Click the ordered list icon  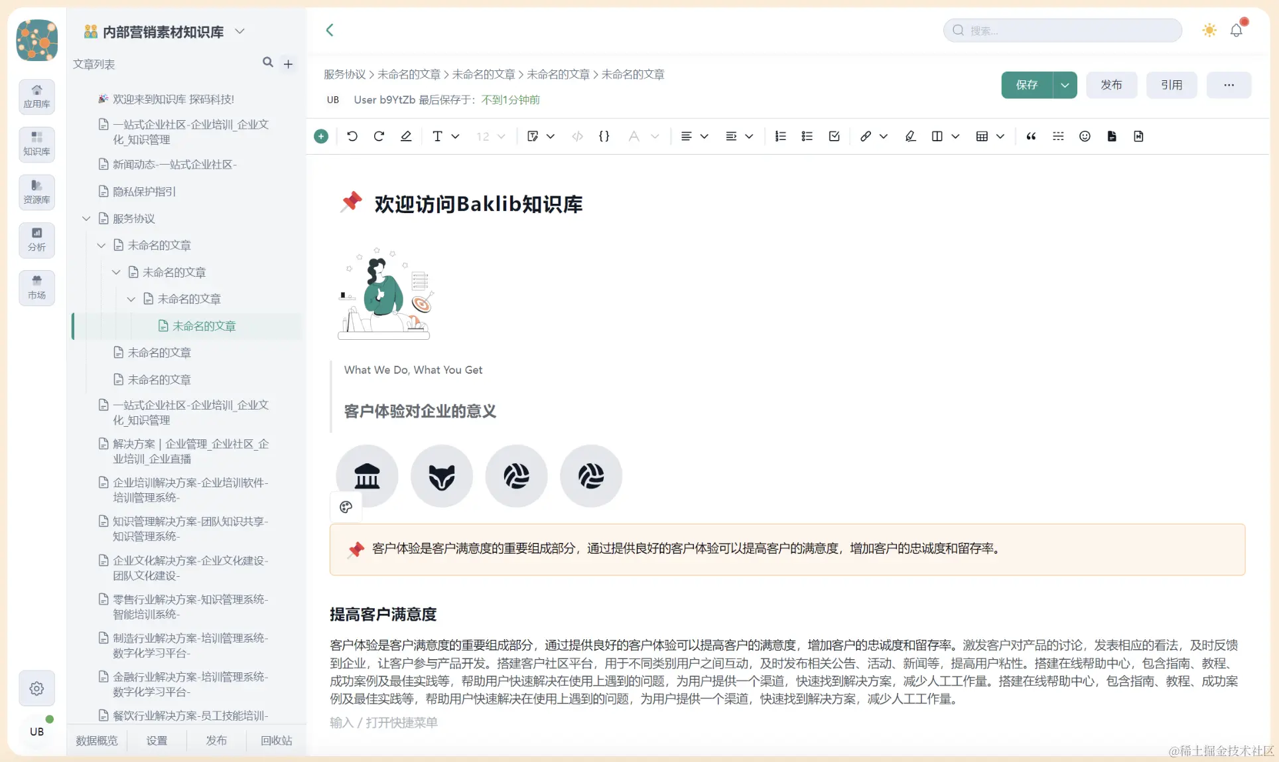[780, 136]
